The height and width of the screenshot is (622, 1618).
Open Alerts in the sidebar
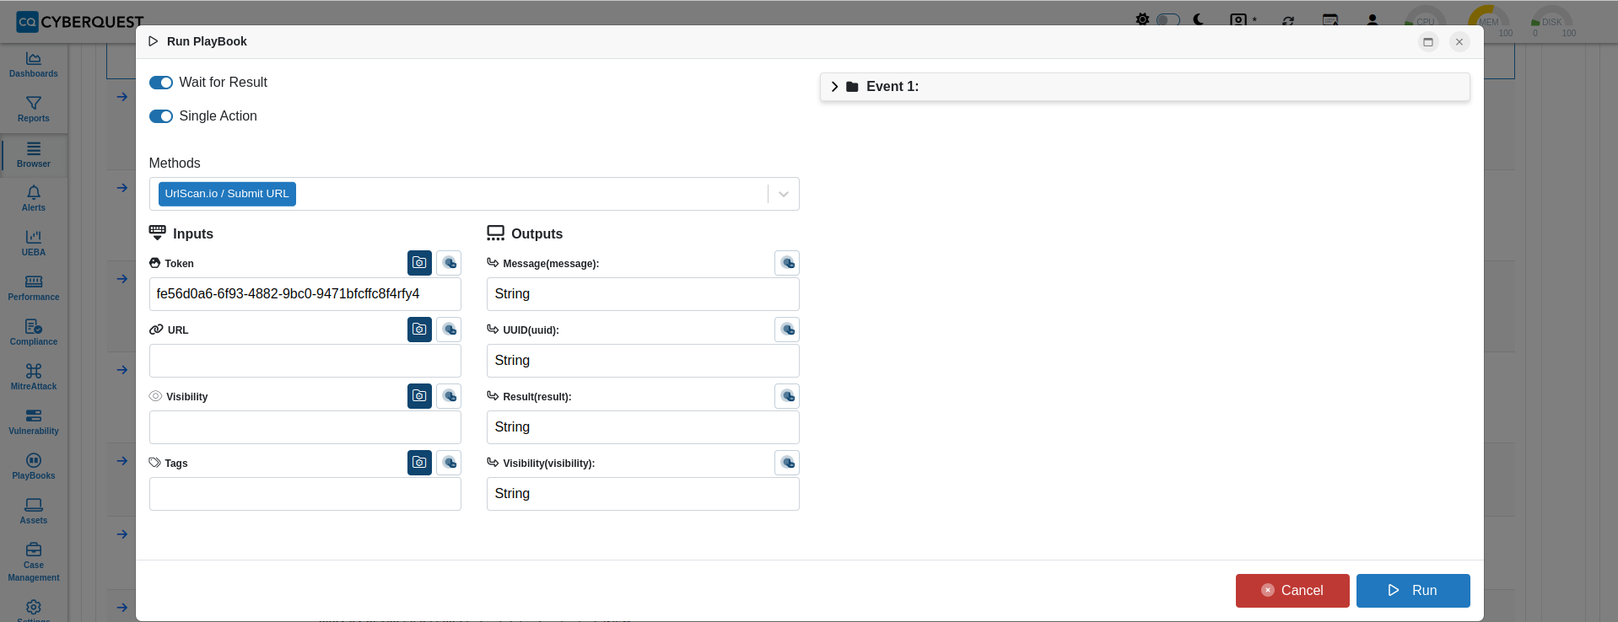coord(34,199)
